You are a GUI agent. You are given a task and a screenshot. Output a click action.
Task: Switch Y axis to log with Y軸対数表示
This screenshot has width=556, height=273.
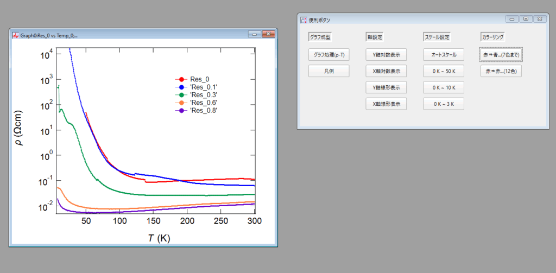click(386, 55)
